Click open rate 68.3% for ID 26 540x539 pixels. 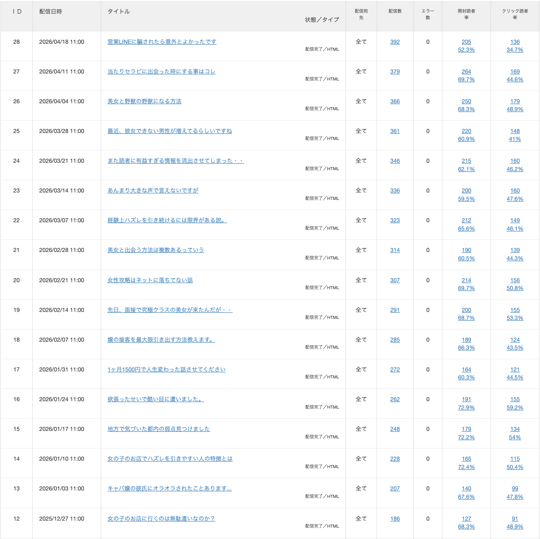pos(466,109)
